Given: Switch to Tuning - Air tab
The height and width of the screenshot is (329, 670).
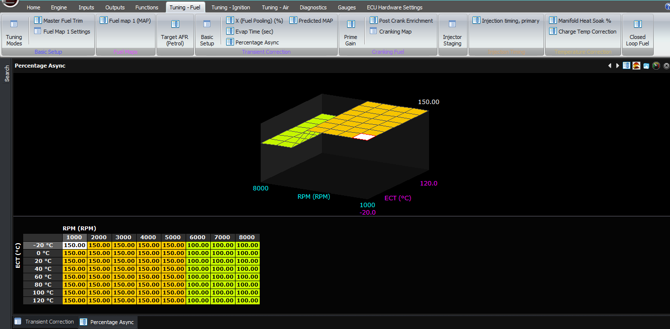Looking at the screenshot, I should (276, 7).
